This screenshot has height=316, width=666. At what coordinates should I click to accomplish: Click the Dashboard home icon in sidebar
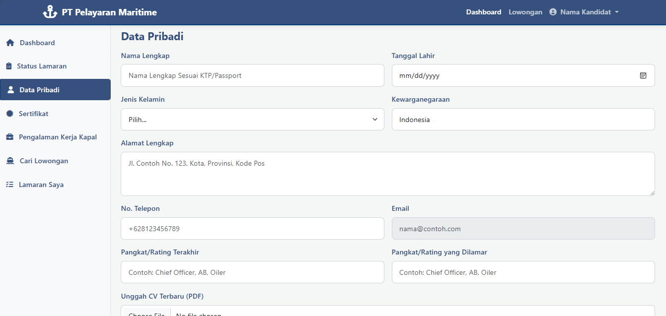pos(10,43)
